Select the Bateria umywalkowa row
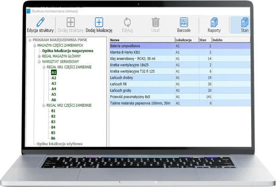This screenshot has height=187, width=276. coord(180,46)
